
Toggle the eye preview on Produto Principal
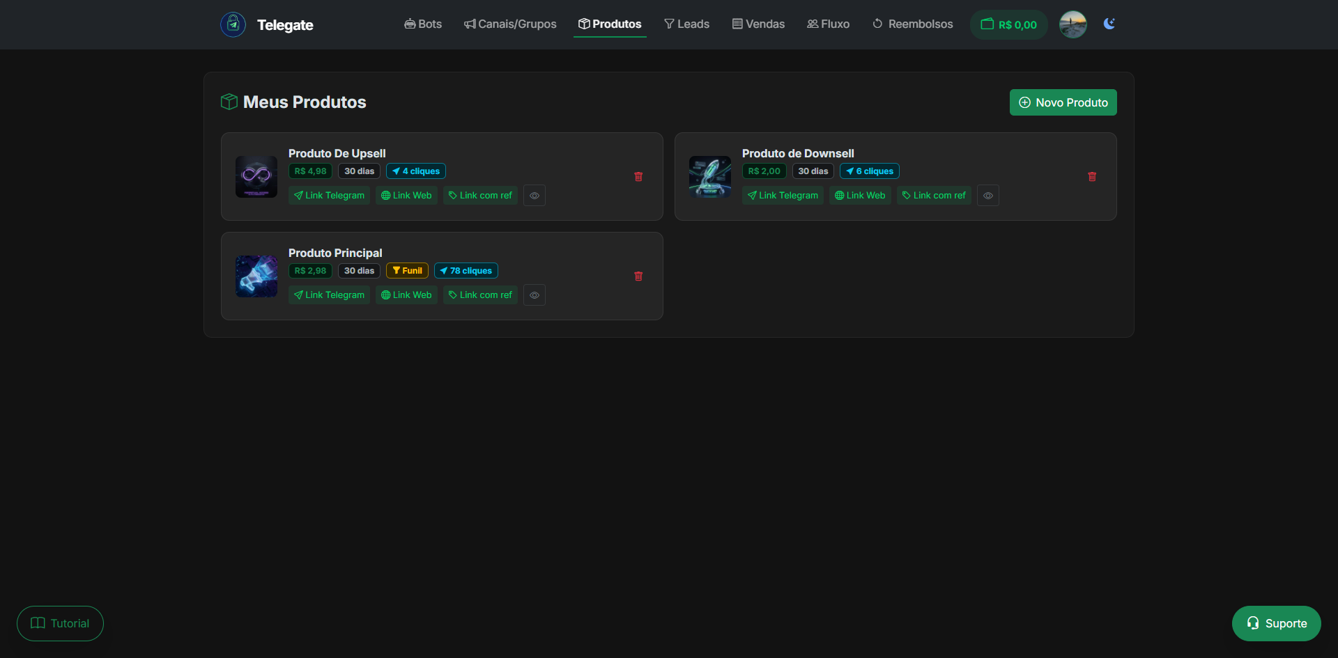(x=534, y=295)
